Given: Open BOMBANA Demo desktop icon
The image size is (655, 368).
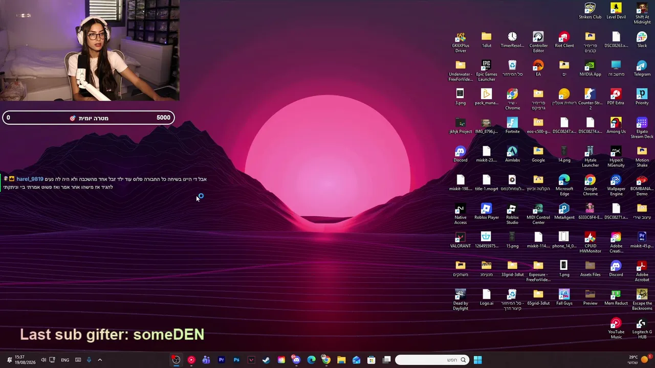Looking at the screenshot, I should [x=642, y=185].
